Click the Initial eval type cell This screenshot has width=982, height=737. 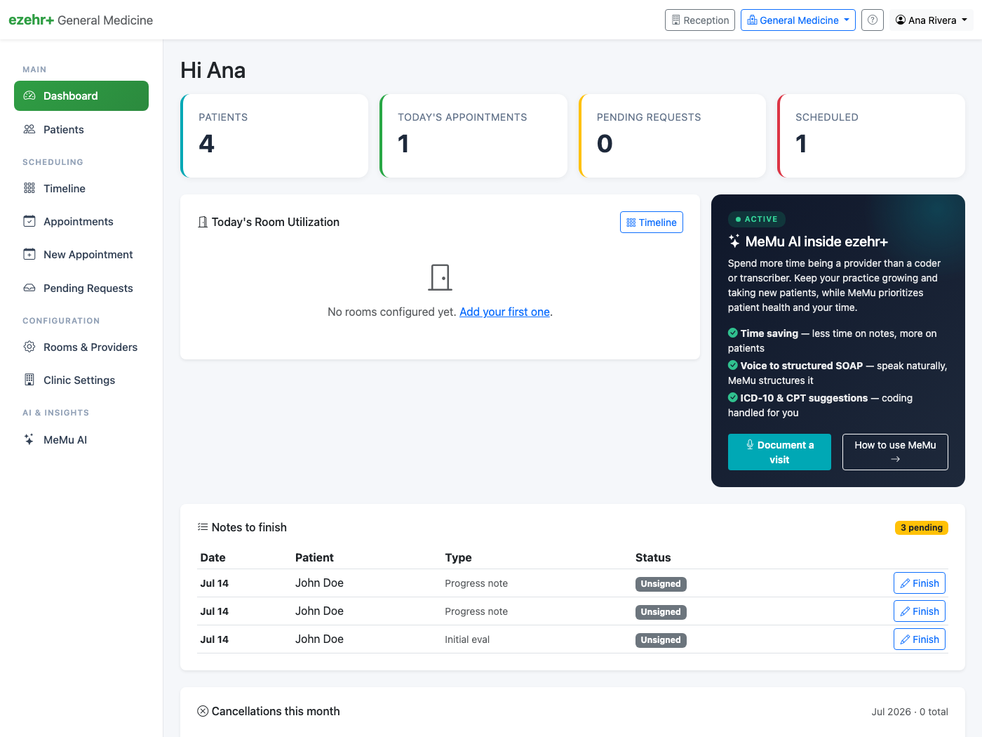tap(467, 639)
